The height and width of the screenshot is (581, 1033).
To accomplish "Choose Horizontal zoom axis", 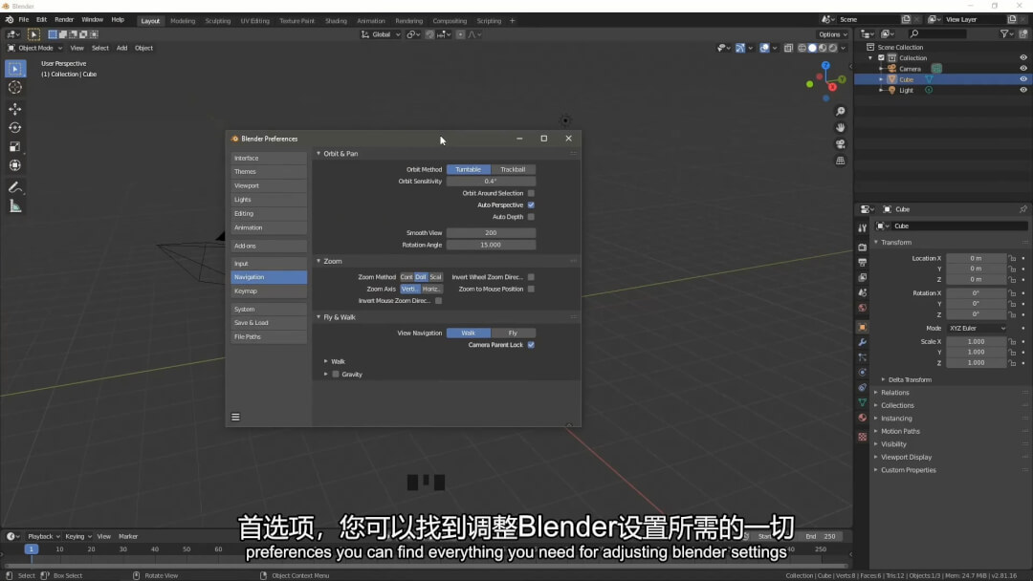I will [x=432, y=289].
